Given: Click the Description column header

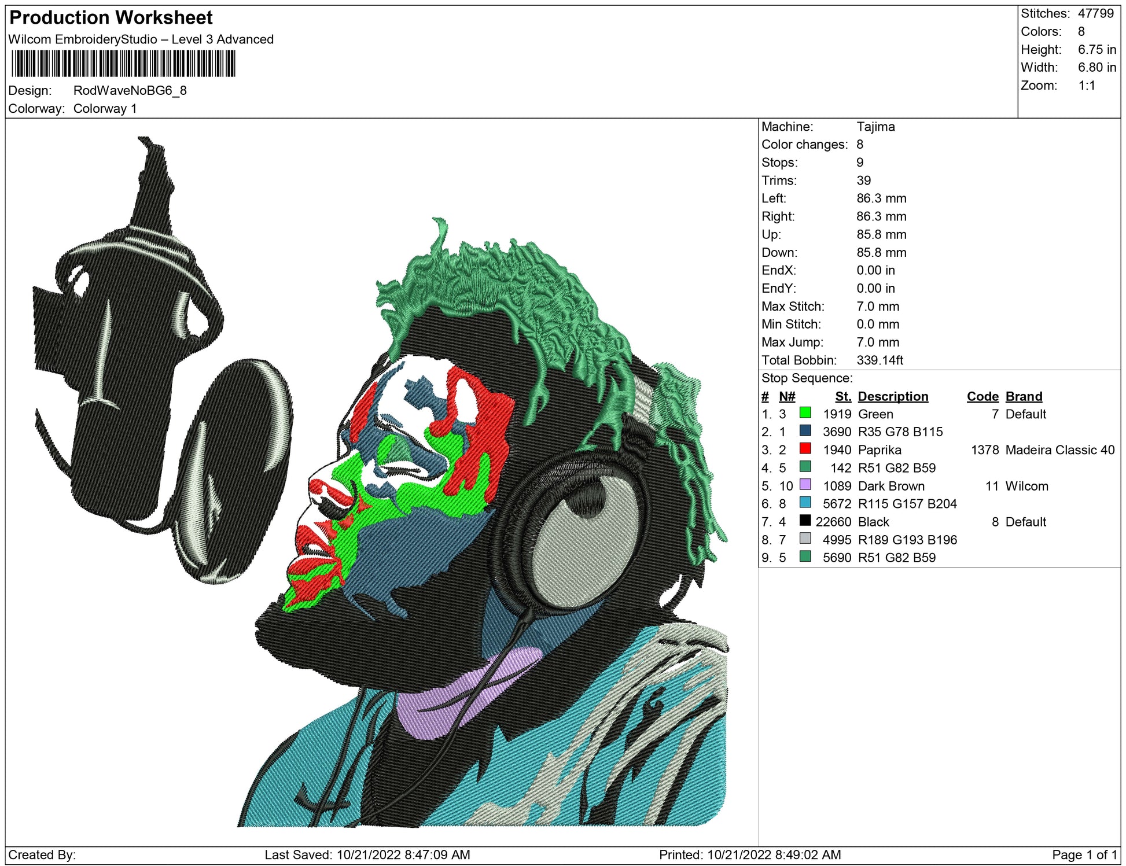Looking at the screenshot, I should coord(892,396).
